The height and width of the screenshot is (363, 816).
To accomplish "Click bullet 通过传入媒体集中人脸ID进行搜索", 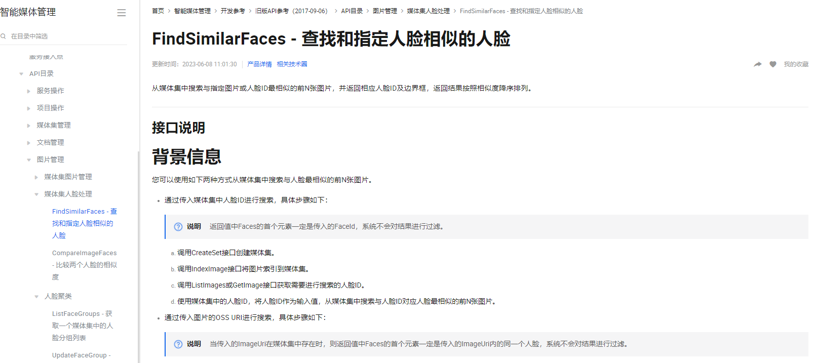I will click(x=248, y=200).
